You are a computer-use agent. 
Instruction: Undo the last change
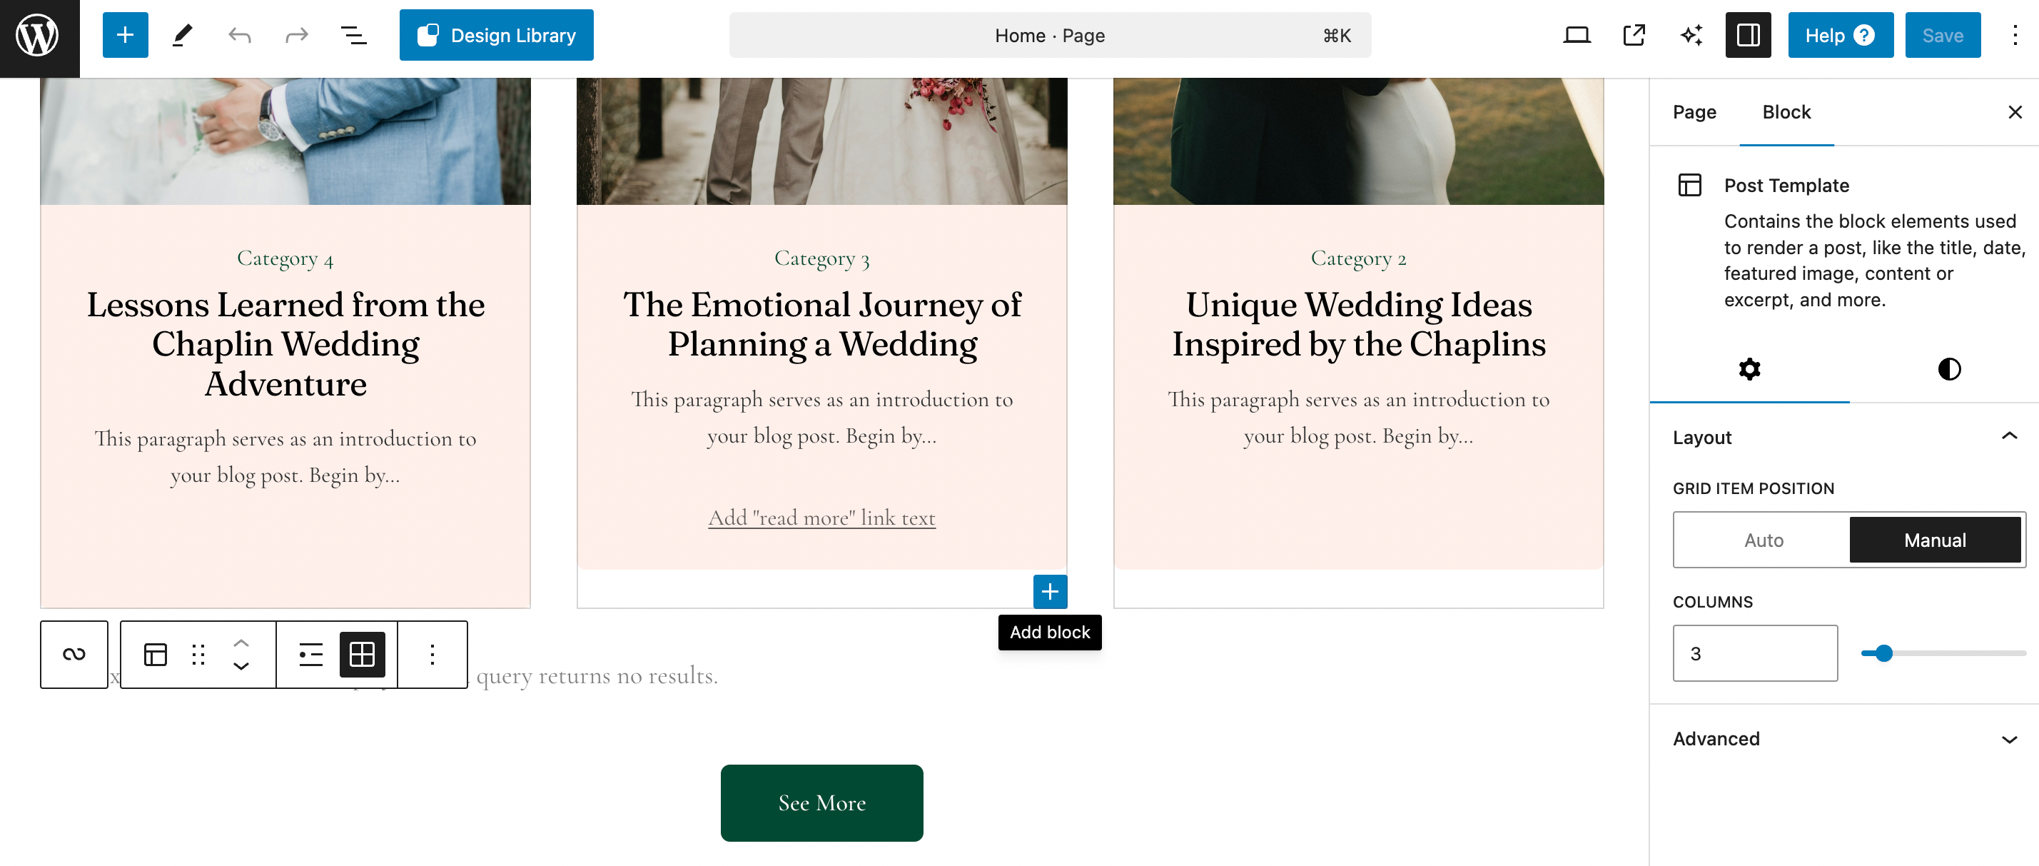[239, 35]
